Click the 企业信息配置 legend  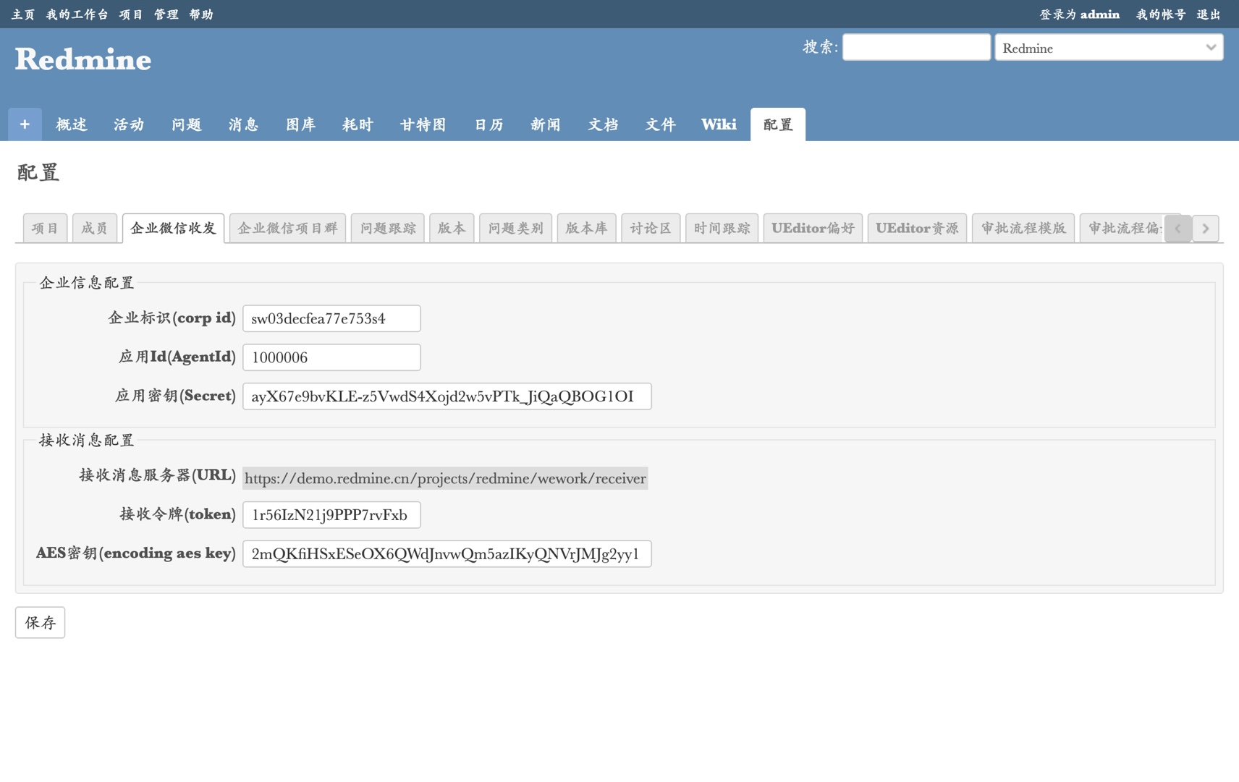pos(87,283)
